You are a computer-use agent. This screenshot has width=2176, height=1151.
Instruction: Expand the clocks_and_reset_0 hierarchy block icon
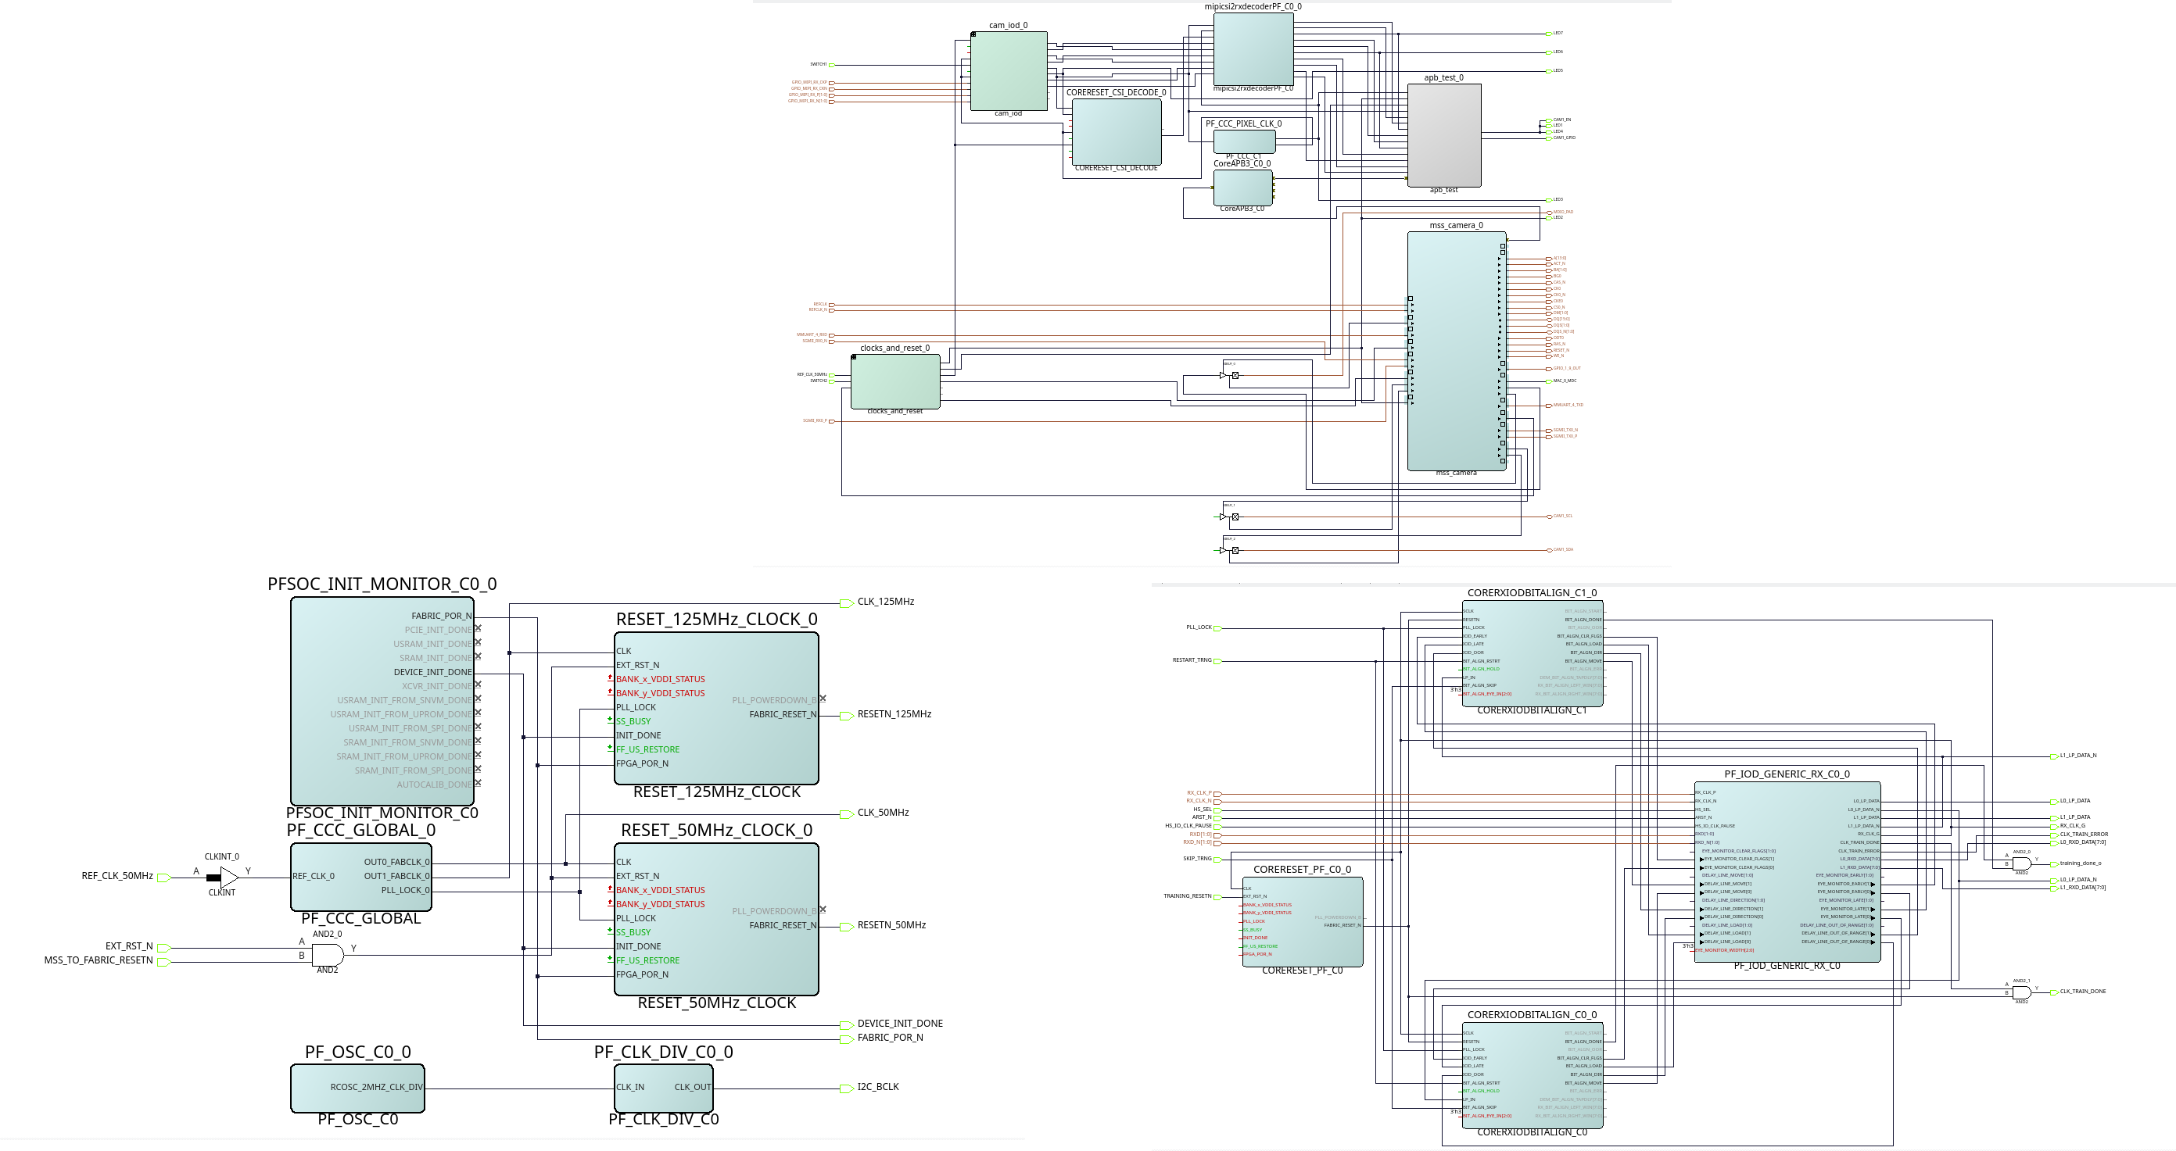pyautogui.click(x=854, y=357)
